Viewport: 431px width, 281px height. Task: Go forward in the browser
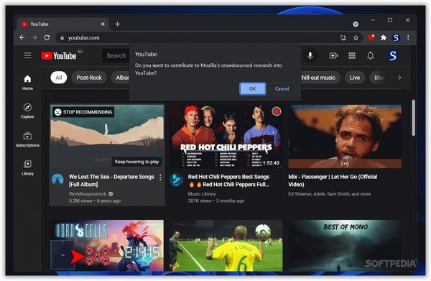(34, 37)
